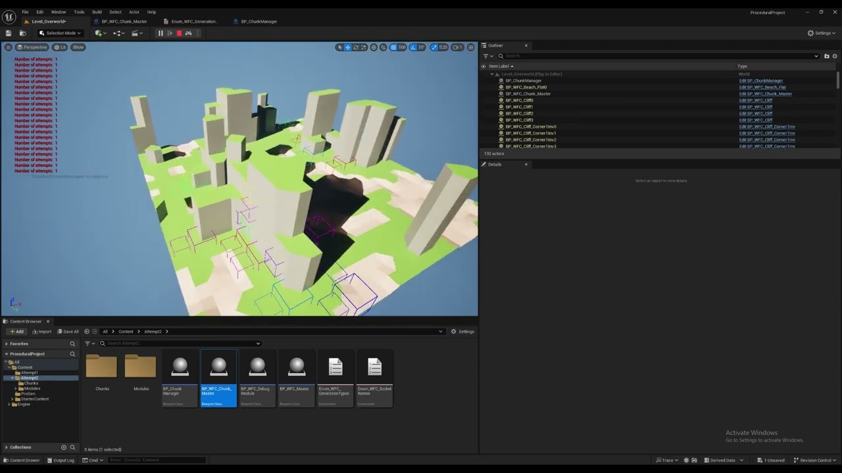Screen dimensions: 842x473
Task: Open the Build menu
Action: 97,12
